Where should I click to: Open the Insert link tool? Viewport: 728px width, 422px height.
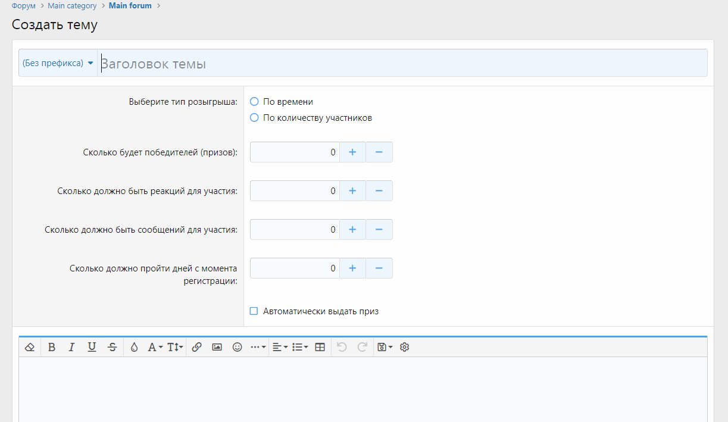click(x=197, y=347)
